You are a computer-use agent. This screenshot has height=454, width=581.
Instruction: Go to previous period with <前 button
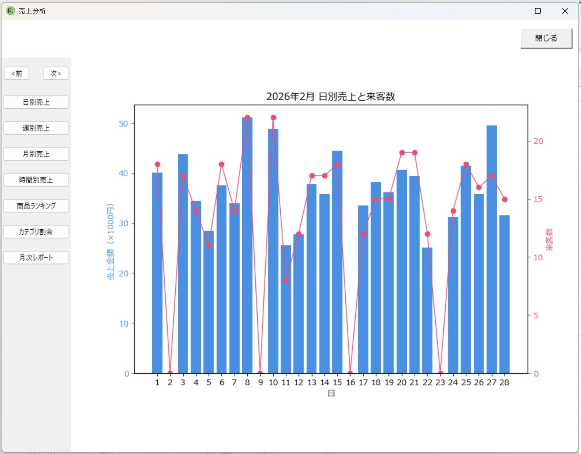[17, 73]
